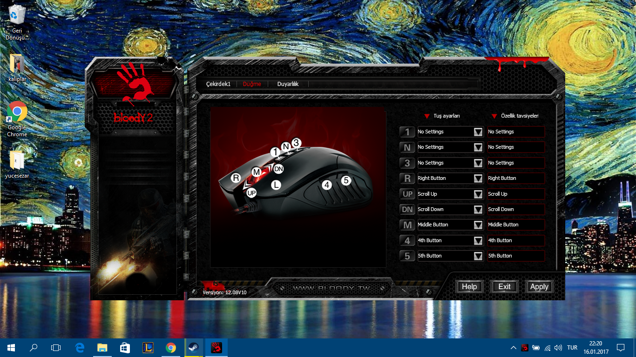636x357 pixels.
Task: Select marker 1 on mouse image
Action: (x=275, y=152)
